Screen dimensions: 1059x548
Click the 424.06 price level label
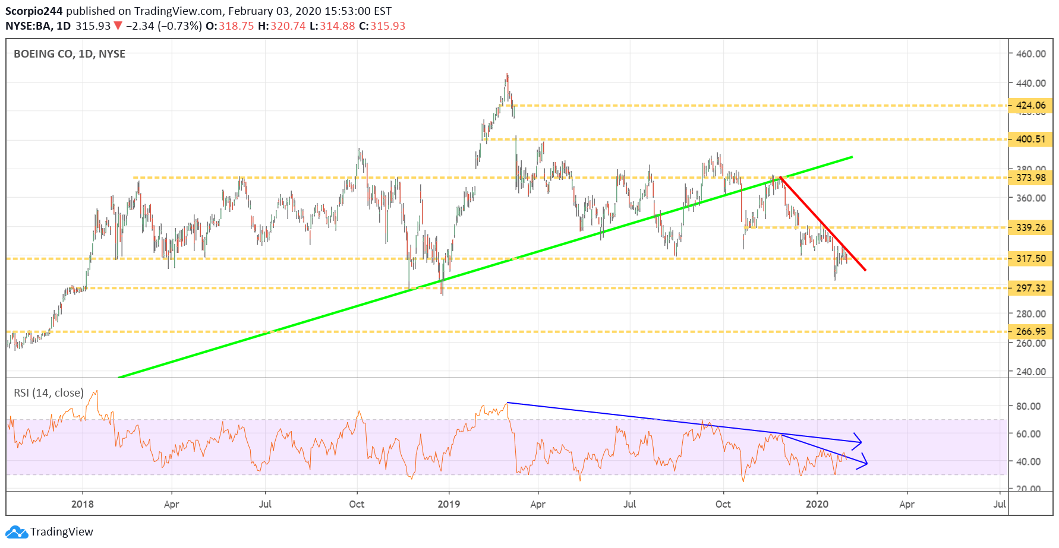click(1030, 106)
